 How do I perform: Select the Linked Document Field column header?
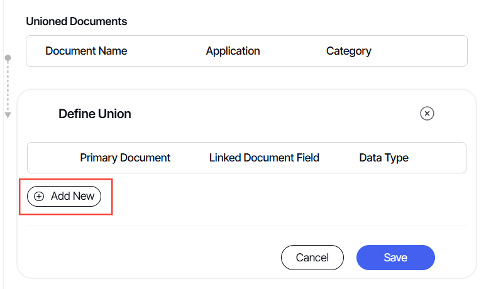click(x=264, y=158)
